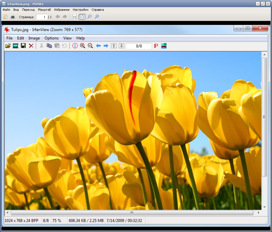Click the IrfanView save disk icon

[x=23, y=46]
